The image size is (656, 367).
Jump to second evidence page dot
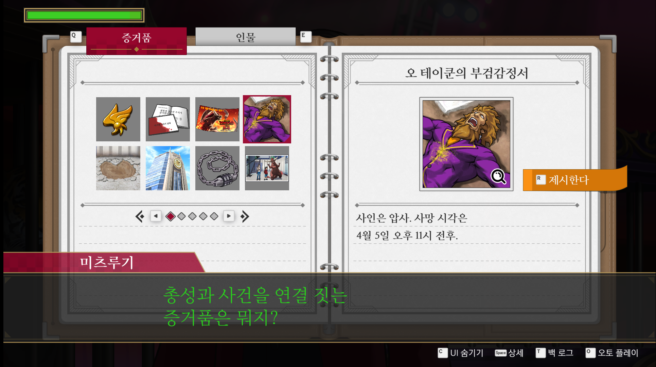(181, 216)
